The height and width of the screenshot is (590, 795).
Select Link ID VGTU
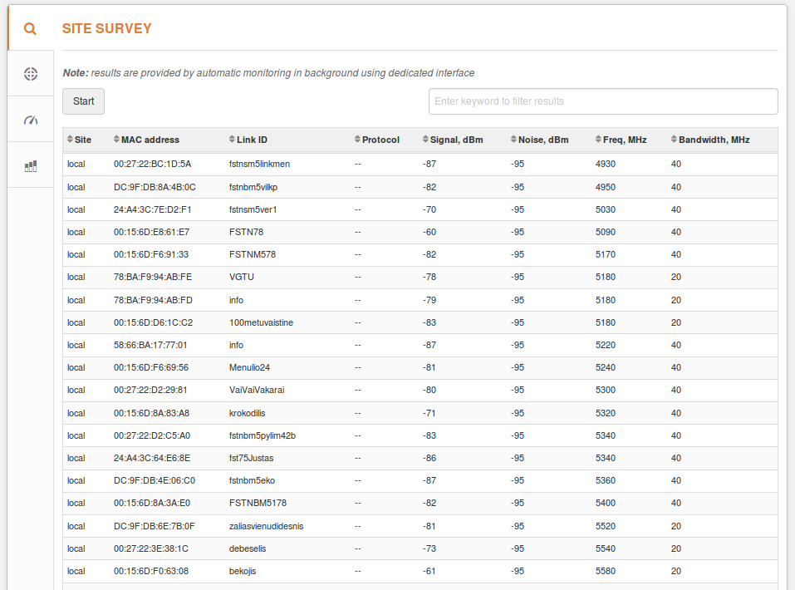pyautogui.click(x=242, y=277)
